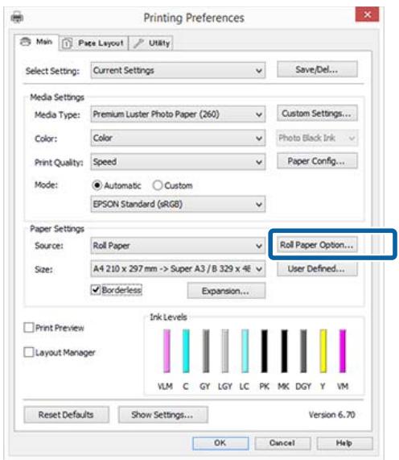Image resolution: width=399 pixels, height=460 pixels.
Task: Open Help
Action: point(344,443)
